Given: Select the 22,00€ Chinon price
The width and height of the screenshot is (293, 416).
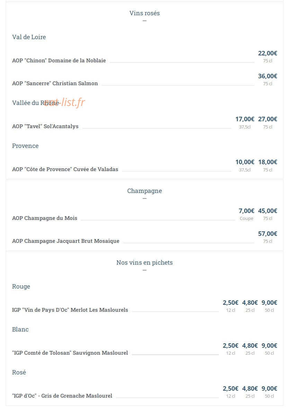Looking at the screenshot, I should (267, 53).
